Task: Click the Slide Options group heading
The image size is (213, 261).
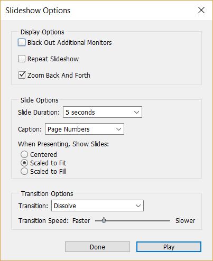Action: click(x=40, y=100)
